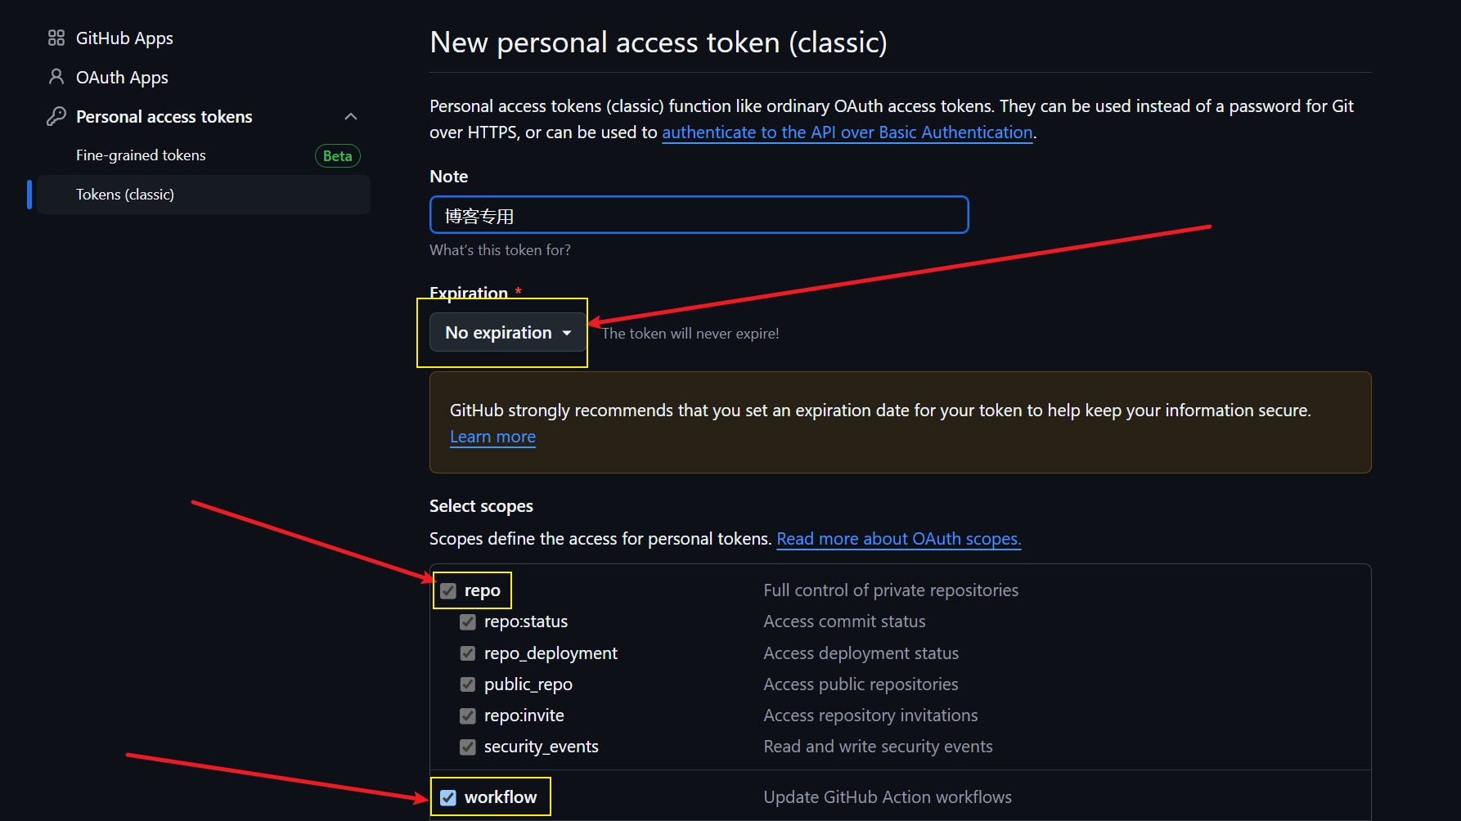Screen dimensions: 1461x821
Task: Toggle the repo scope checkbox
Action: (448, 591)
